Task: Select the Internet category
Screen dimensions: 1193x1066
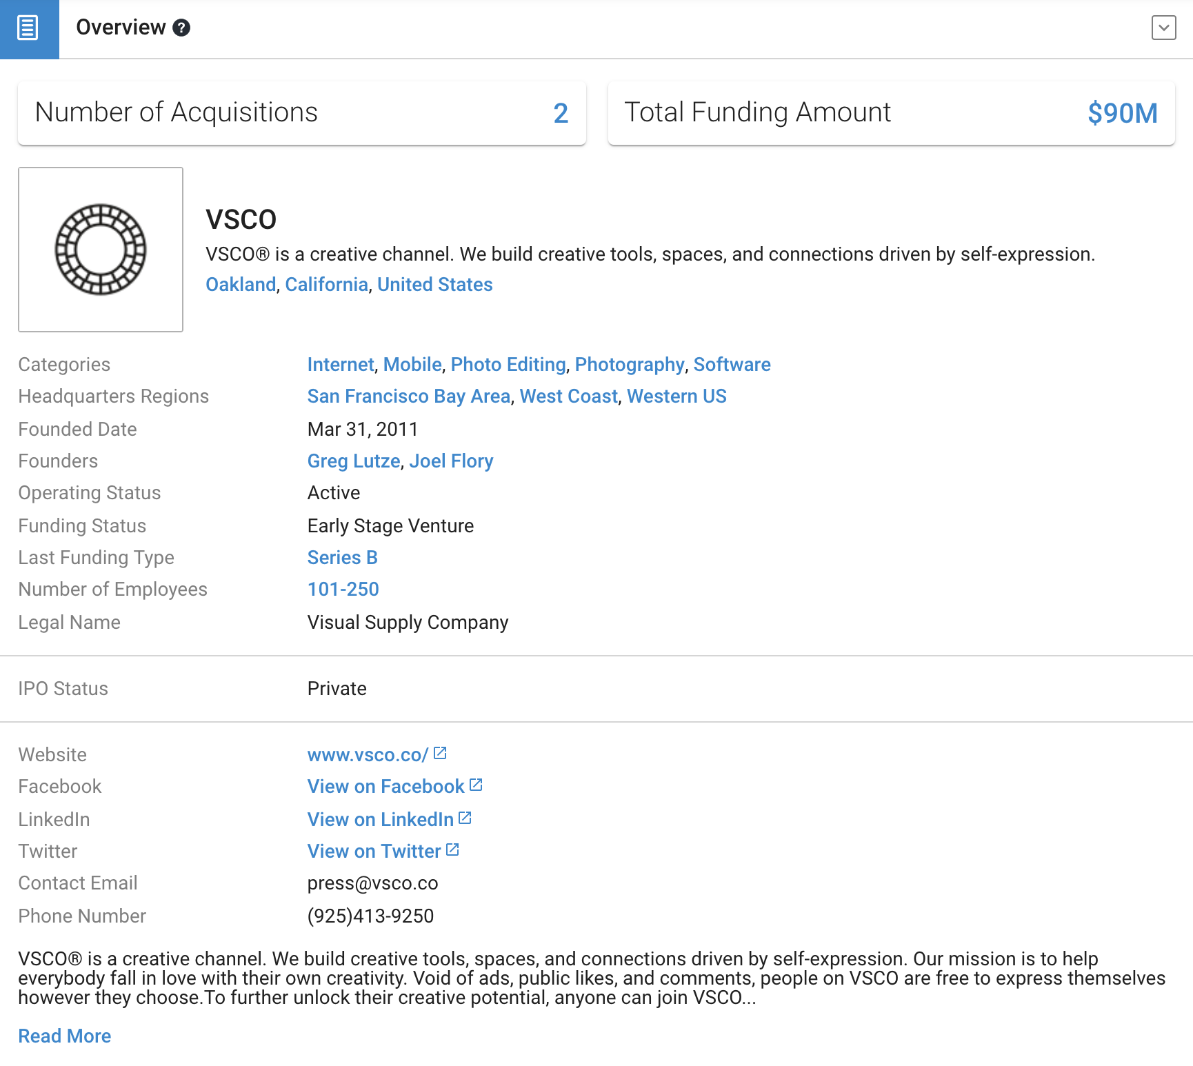Action: 341,365
